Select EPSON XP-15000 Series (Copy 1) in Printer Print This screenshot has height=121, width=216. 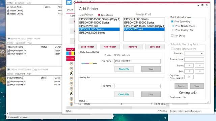[x=144, y=26]
